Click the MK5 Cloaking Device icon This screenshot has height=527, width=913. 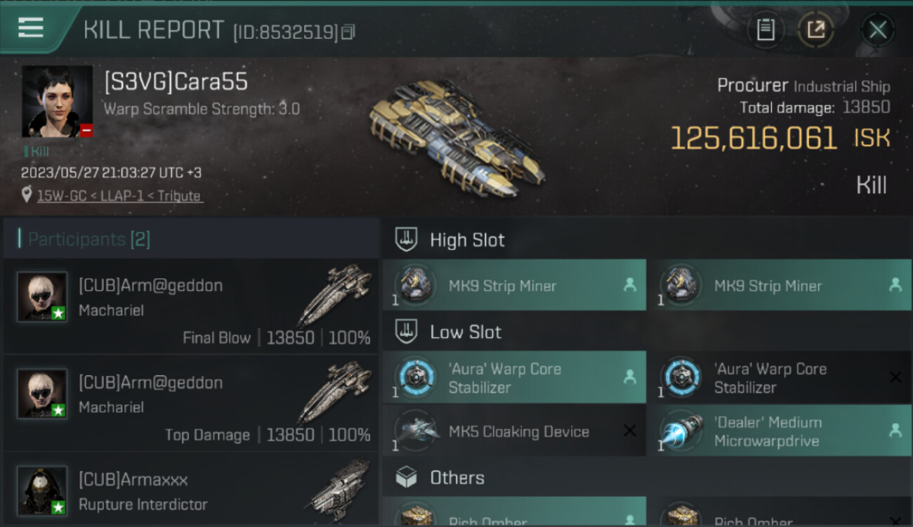click(414, 431)
